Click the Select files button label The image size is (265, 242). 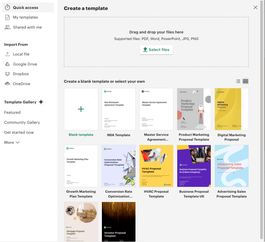pyautogui.click(x=159, y=50)
